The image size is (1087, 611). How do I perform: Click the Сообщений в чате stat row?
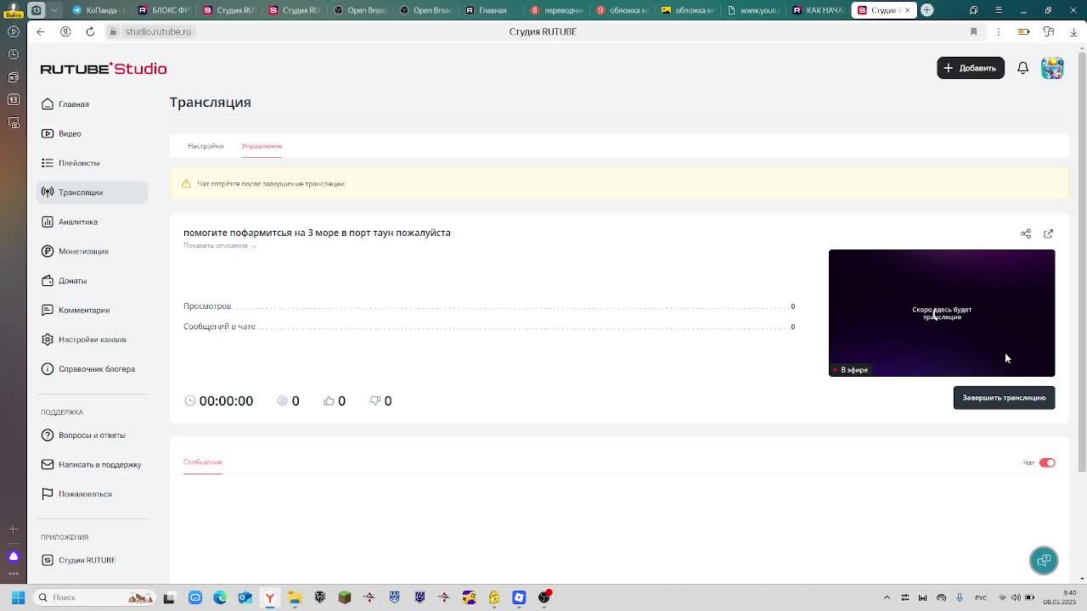[x=489, y=327]
